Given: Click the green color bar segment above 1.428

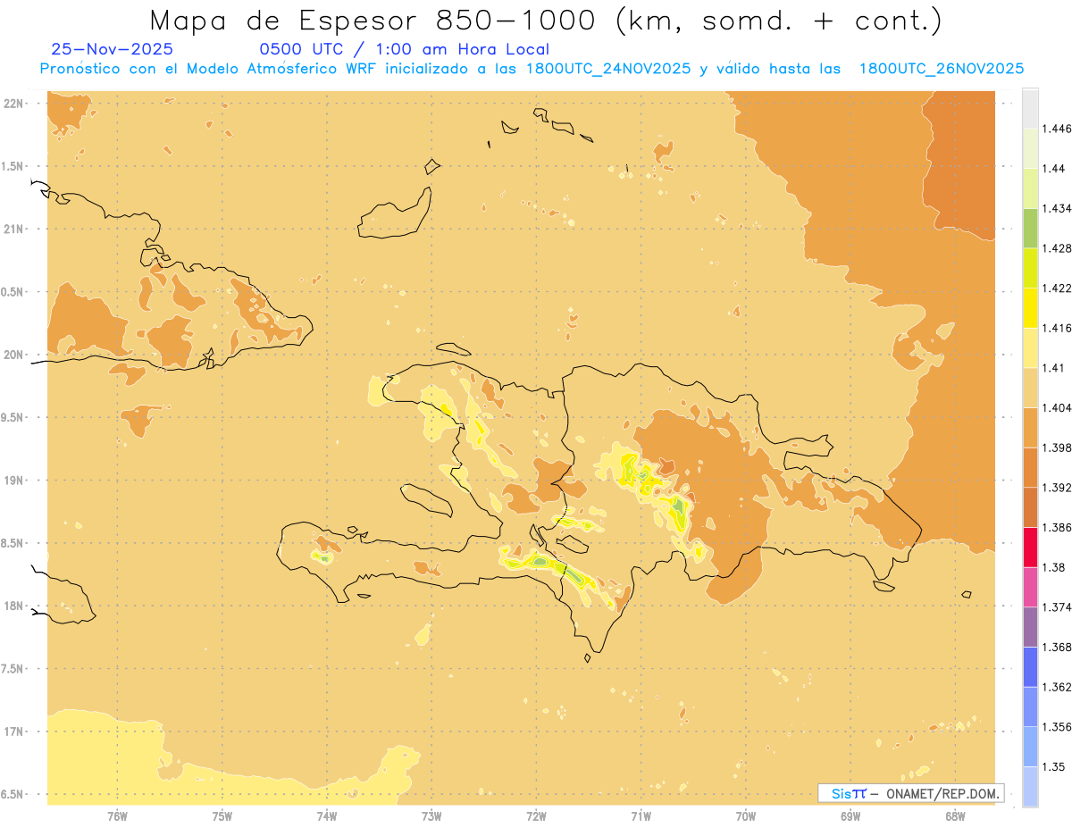Looking at the screenshot, I should [1030, 228].
